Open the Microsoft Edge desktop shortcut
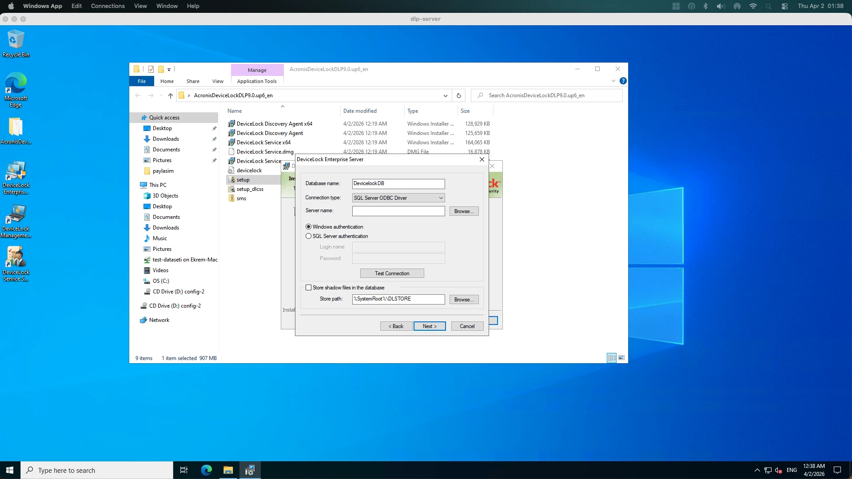The width and height of the screenshot is (852, 479). click(x=16, y=90)
